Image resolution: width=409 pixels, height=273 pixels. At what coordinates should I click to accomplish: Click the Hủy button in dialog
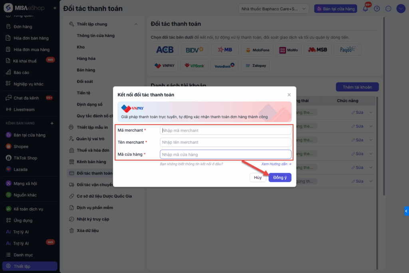(x=258, y=177)
